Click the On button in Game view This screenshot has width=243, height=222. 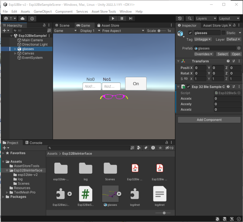point(136,84)
